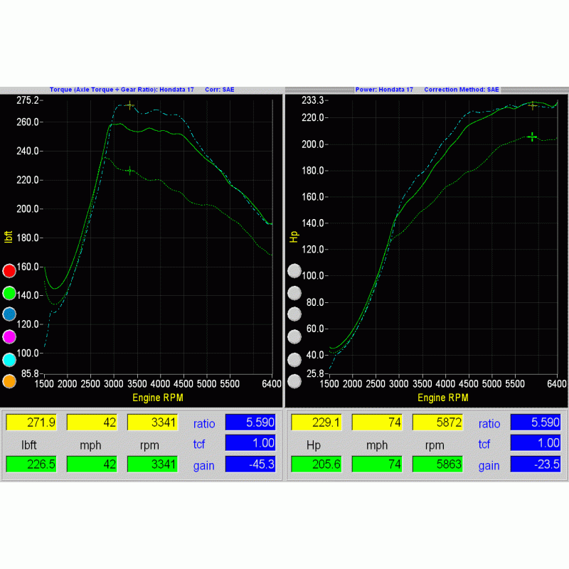Click the red run selector circle
The width and height of the screenshot is (569, 569).
pyautogui.click(x=10, y=271)
